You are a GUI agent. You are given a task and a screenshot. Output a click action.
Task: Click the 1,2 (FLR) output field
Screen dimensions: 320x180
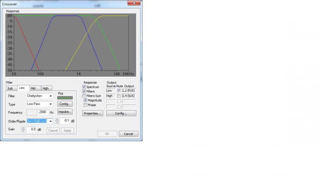pos(129,90)
